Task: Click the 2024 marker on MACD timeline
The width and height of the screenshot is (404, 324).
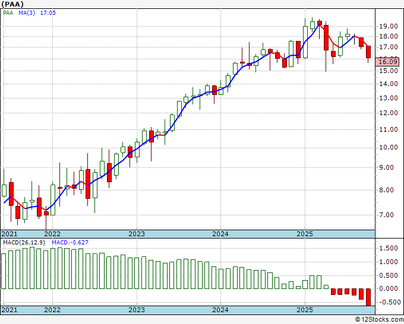Action: (220, 310)
